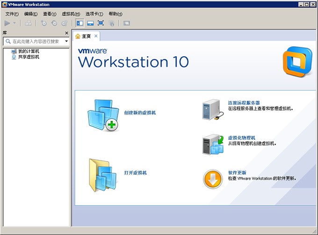
Task: Open the 文件(F) menu
Action: point(12,14)
